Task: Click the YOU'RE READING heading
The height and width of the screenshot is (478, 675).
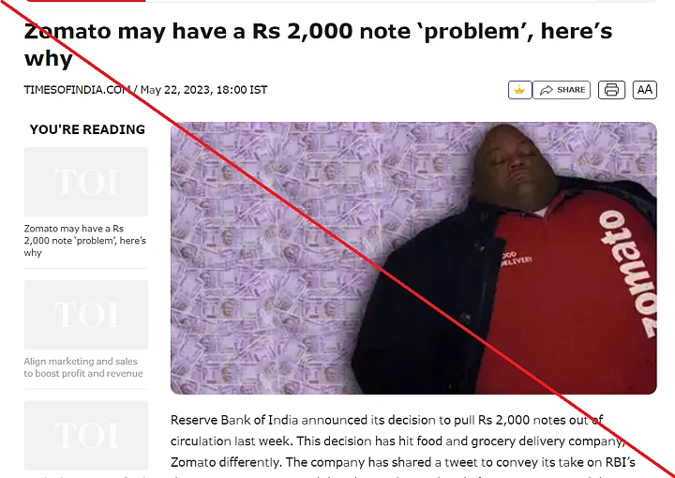Action: coord(87,129)
